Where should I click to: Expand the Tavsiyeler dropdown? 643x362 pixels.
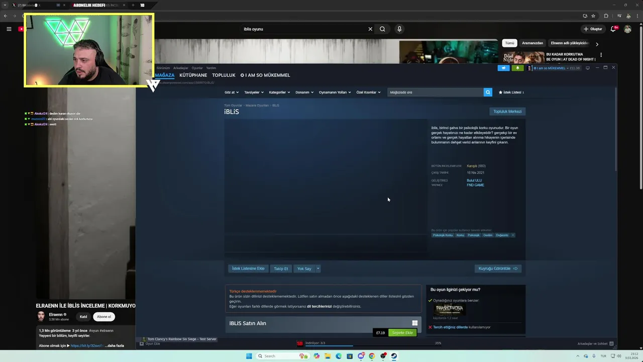point(254,93)
